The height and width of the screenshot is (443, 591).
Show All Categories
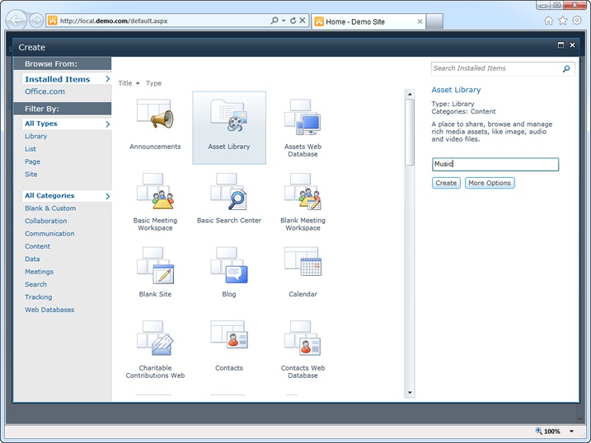[67, 196]
